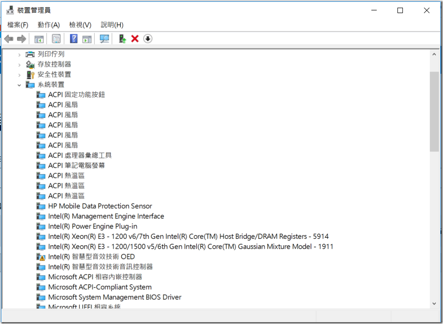Click icon of ACPI 固定功能按鈕

(41, 95)
